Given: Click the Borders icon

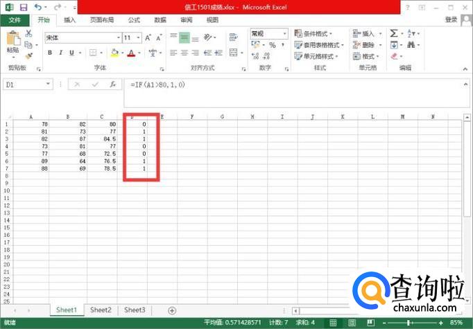Looking at the screenshot, I should (x=93, y=53).
